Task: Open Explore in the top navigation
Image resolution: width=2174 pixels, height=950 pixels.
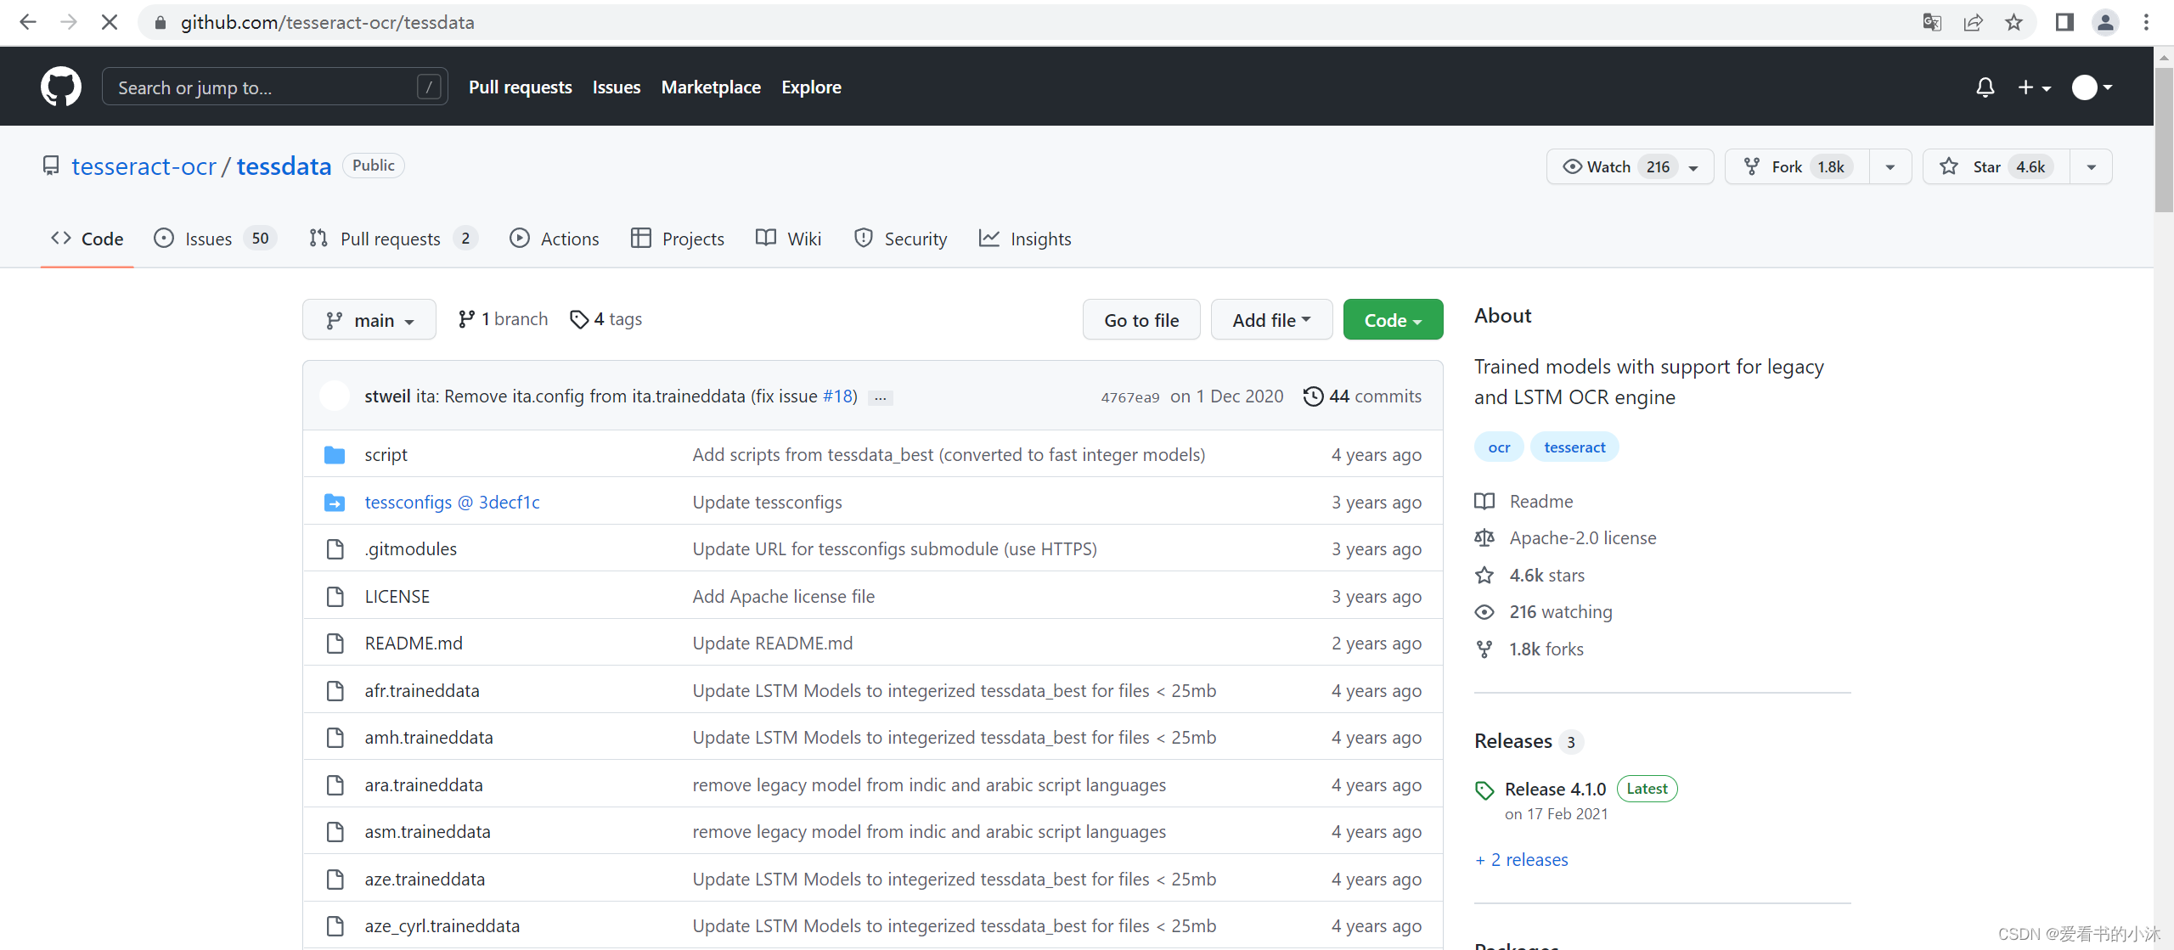Action: [811, 87]
